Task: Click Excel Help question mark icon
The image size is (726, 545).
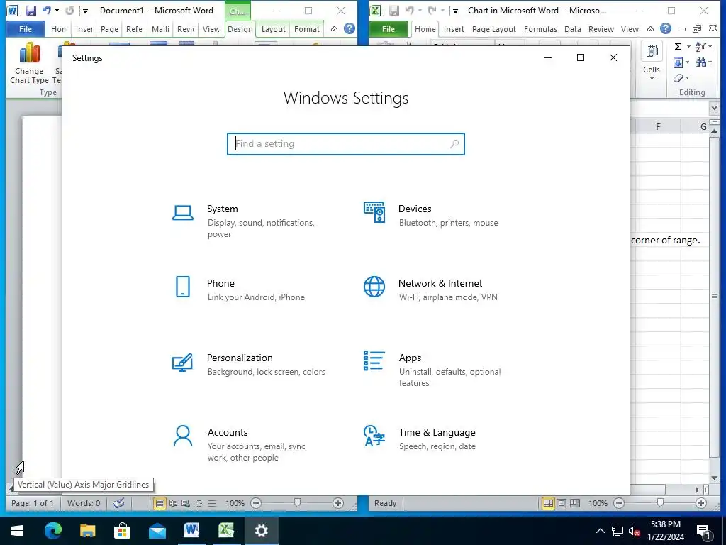Action: (x=665, y=28)
